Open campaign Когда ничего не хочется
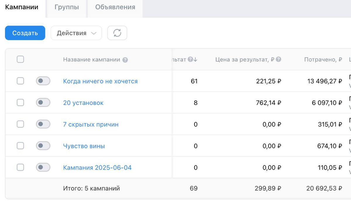 point(100,81)
